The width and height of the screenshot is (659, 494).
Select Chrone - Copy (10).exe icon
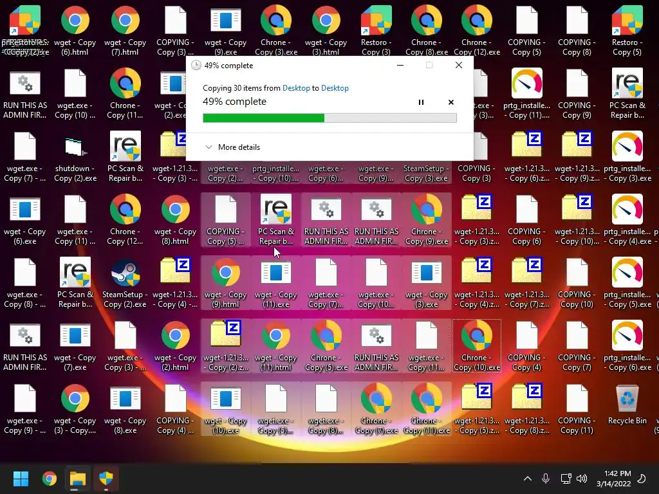click(477, 345)
